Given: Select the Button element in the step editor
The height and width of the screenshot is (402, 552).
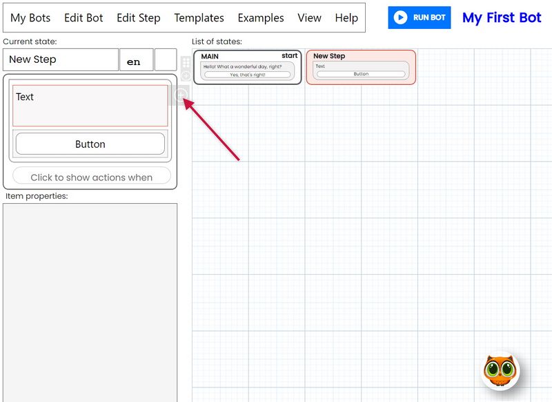Looking at the screenshot, I should click(90, 144).
